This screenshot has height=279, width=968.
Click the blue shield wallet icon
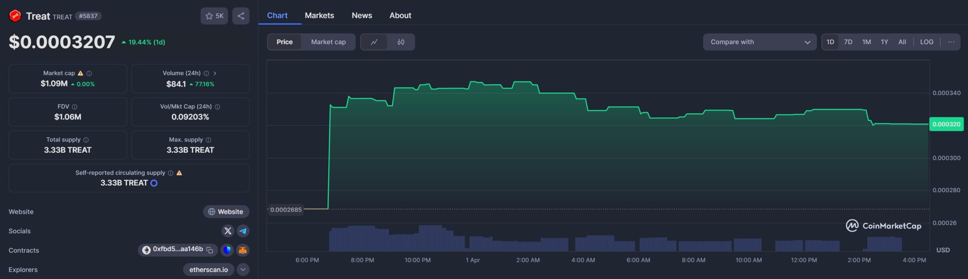click(227, 250)
